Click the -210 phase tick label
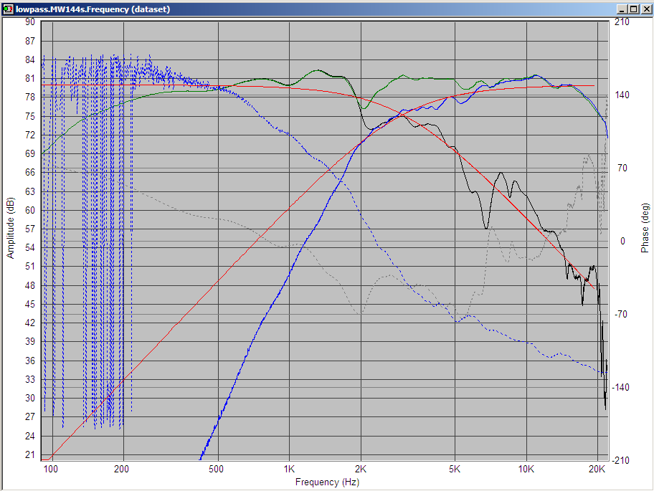 tap(620, 461)
